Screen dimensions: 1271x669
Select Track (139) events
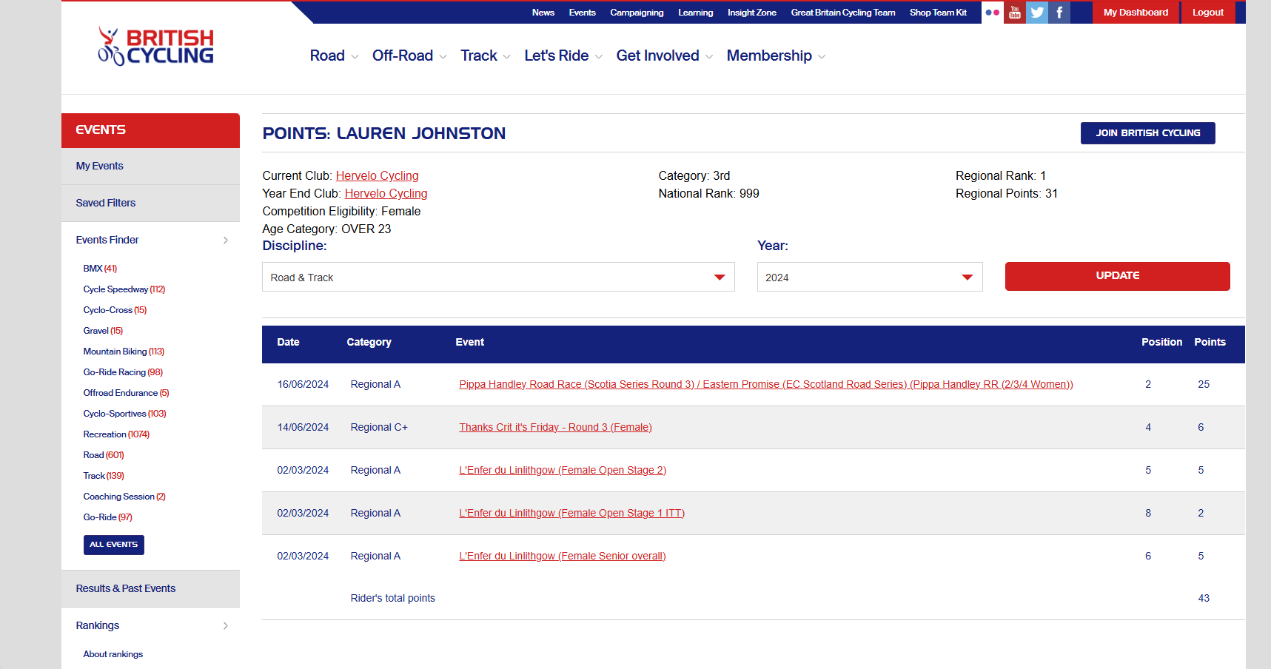(x=104, y=476)
